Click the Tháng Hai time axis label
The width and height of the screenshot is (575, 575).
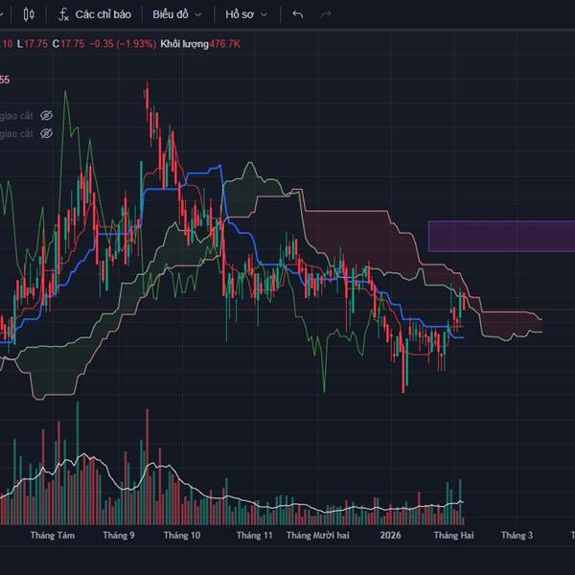click(453, 536)
